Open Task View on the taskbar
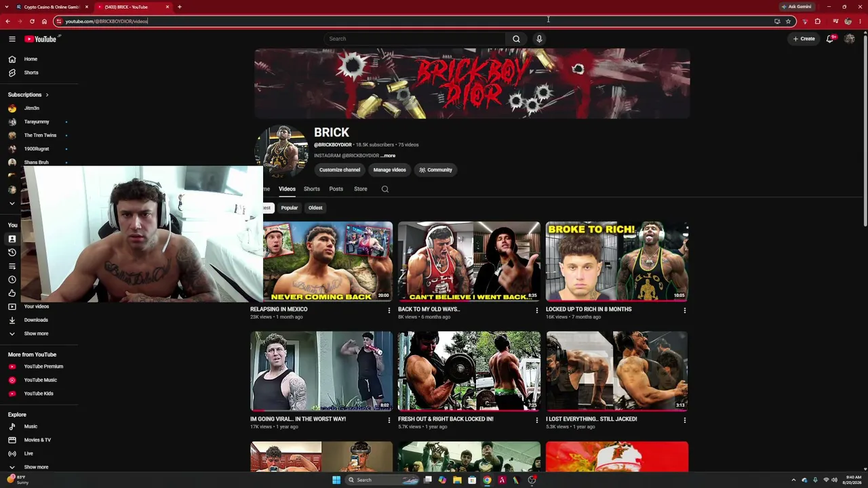This screenshot has width=868, height=488. pos(428,480)
